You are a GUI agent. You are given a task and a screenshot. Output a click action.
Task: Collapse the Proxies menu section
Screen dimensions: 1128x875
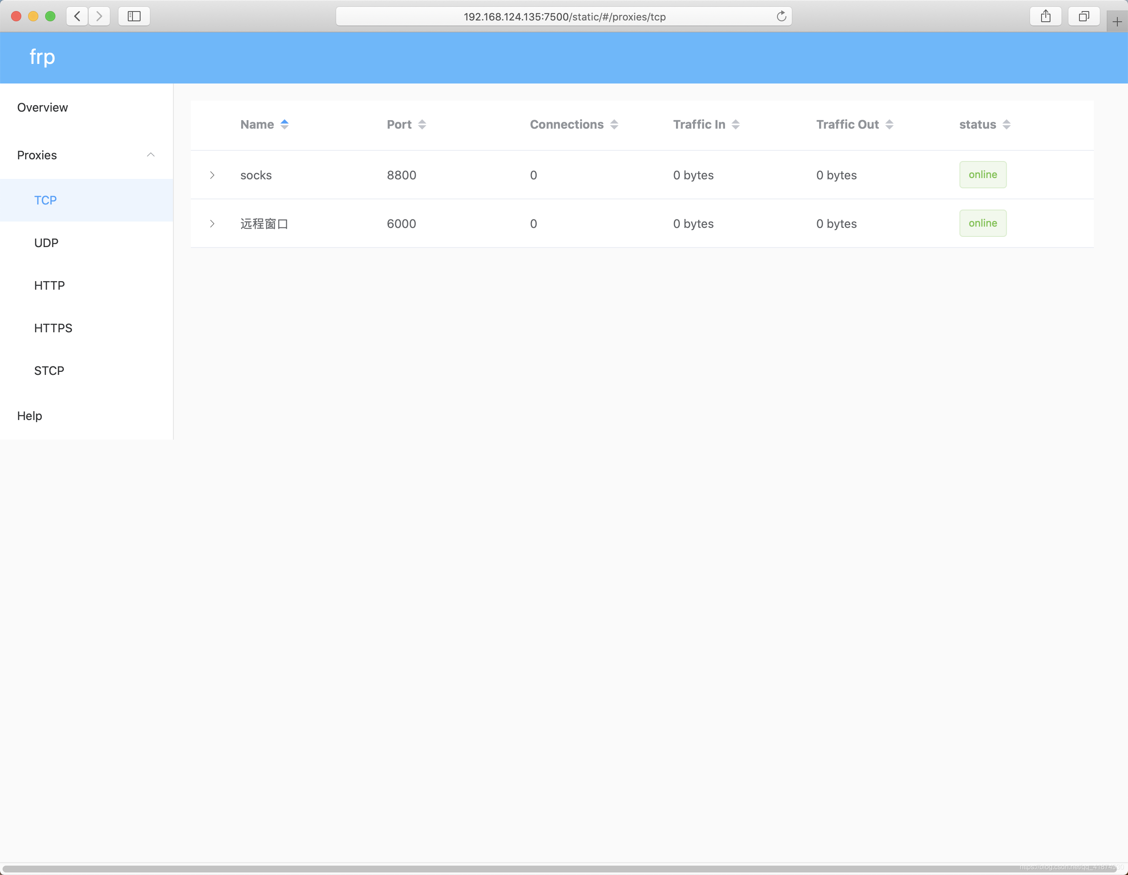[150, 155]
